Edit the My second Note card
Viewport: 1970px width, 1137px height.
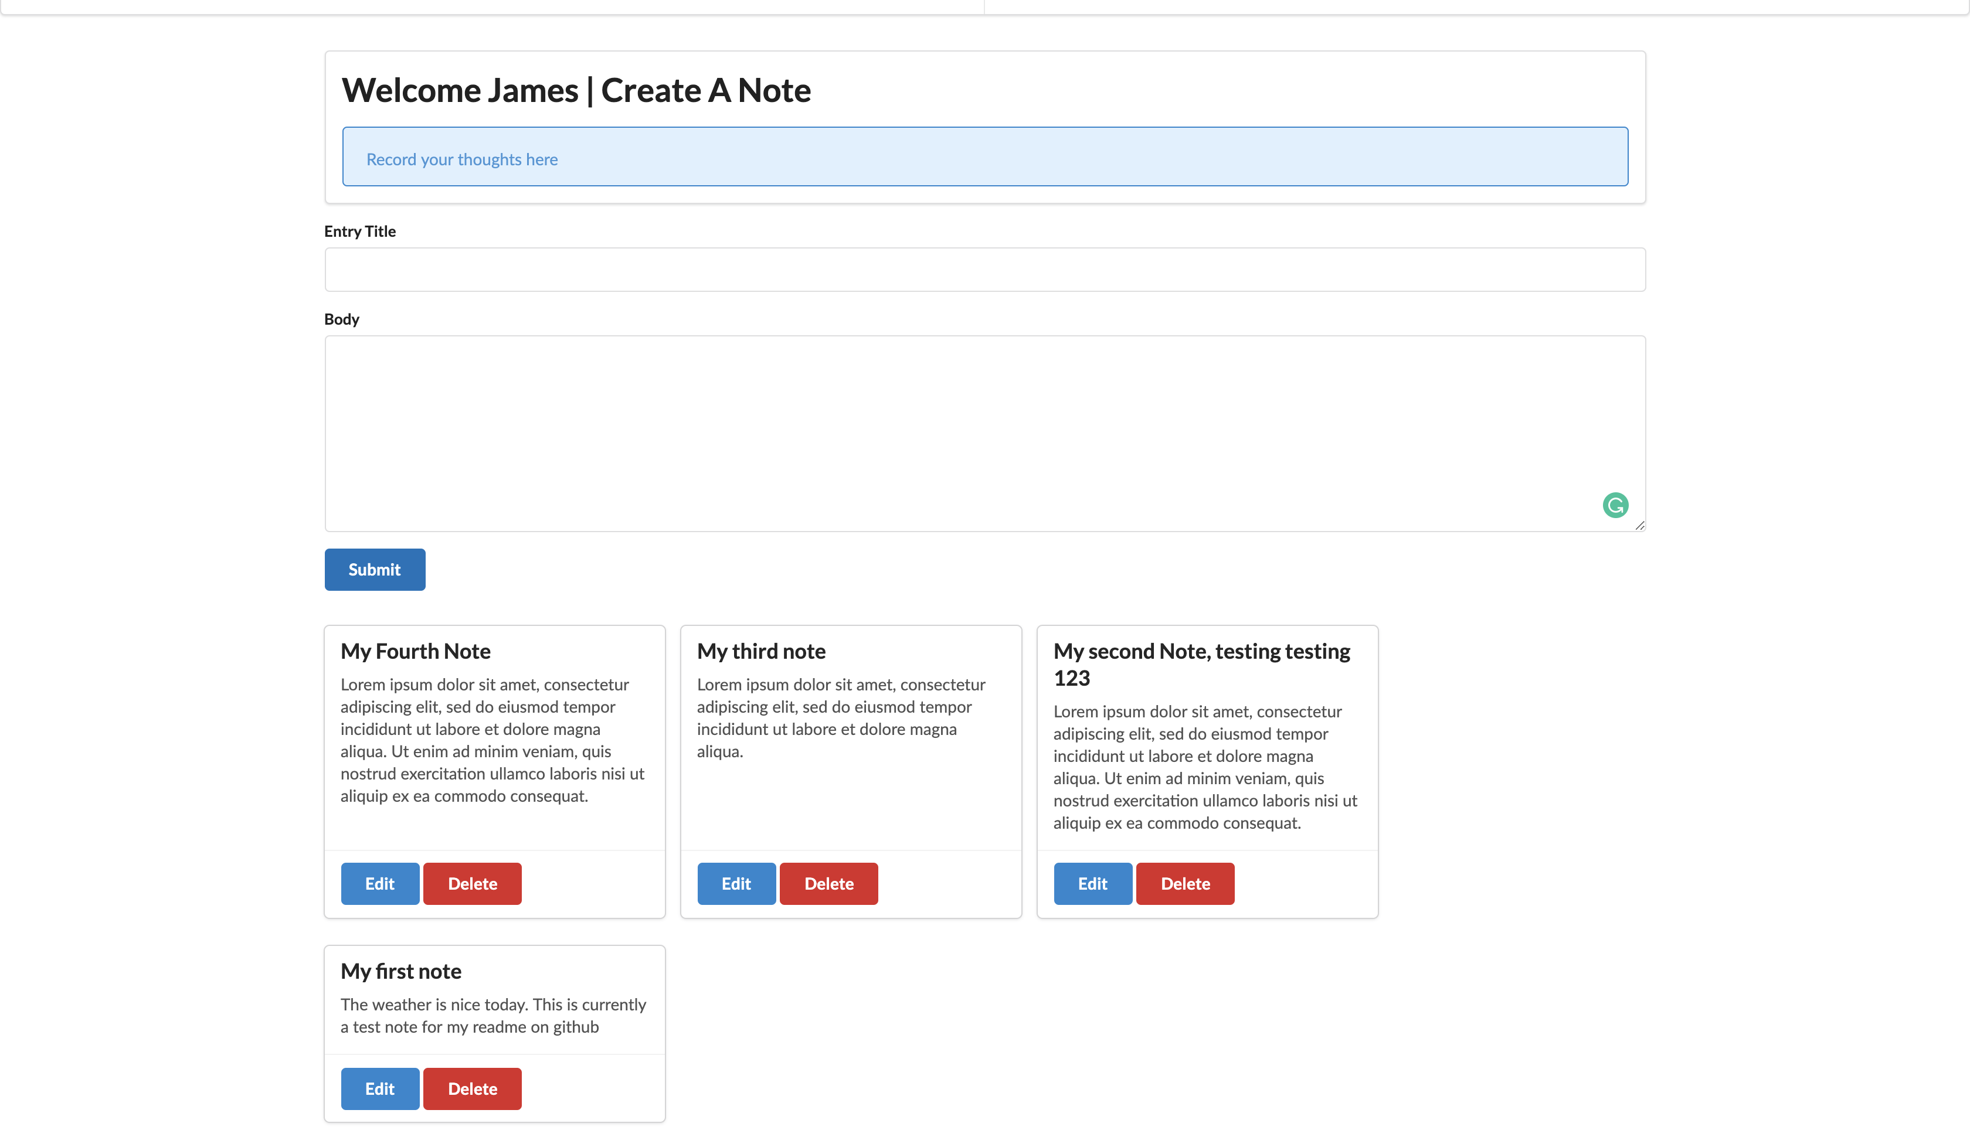[1092, 883]
